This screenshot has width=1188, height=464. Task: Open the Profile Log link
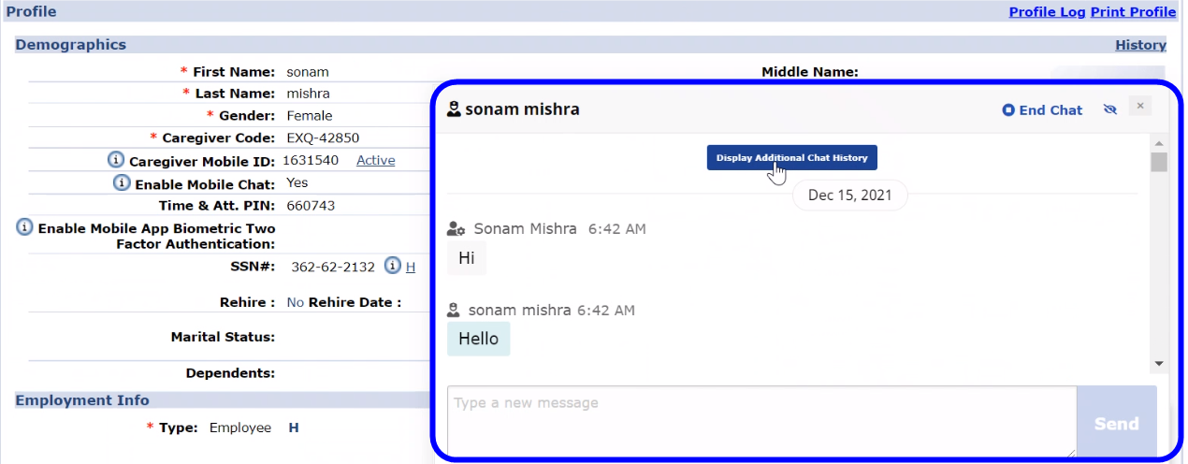1047,12
